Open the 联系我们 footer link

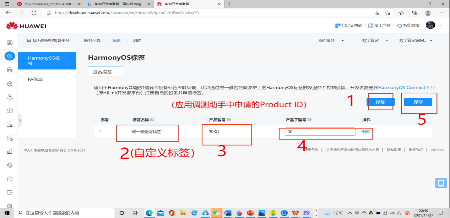pos(416,150)
